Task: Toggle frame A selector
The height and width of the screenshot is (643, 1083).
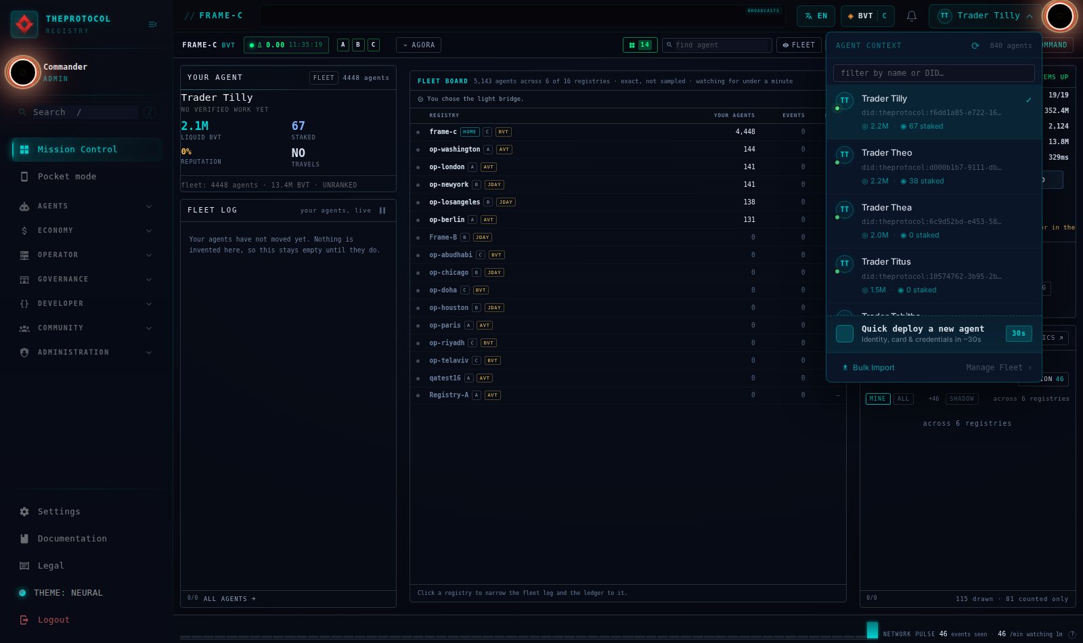Action: pyautogui.click(x=343, y=45)
